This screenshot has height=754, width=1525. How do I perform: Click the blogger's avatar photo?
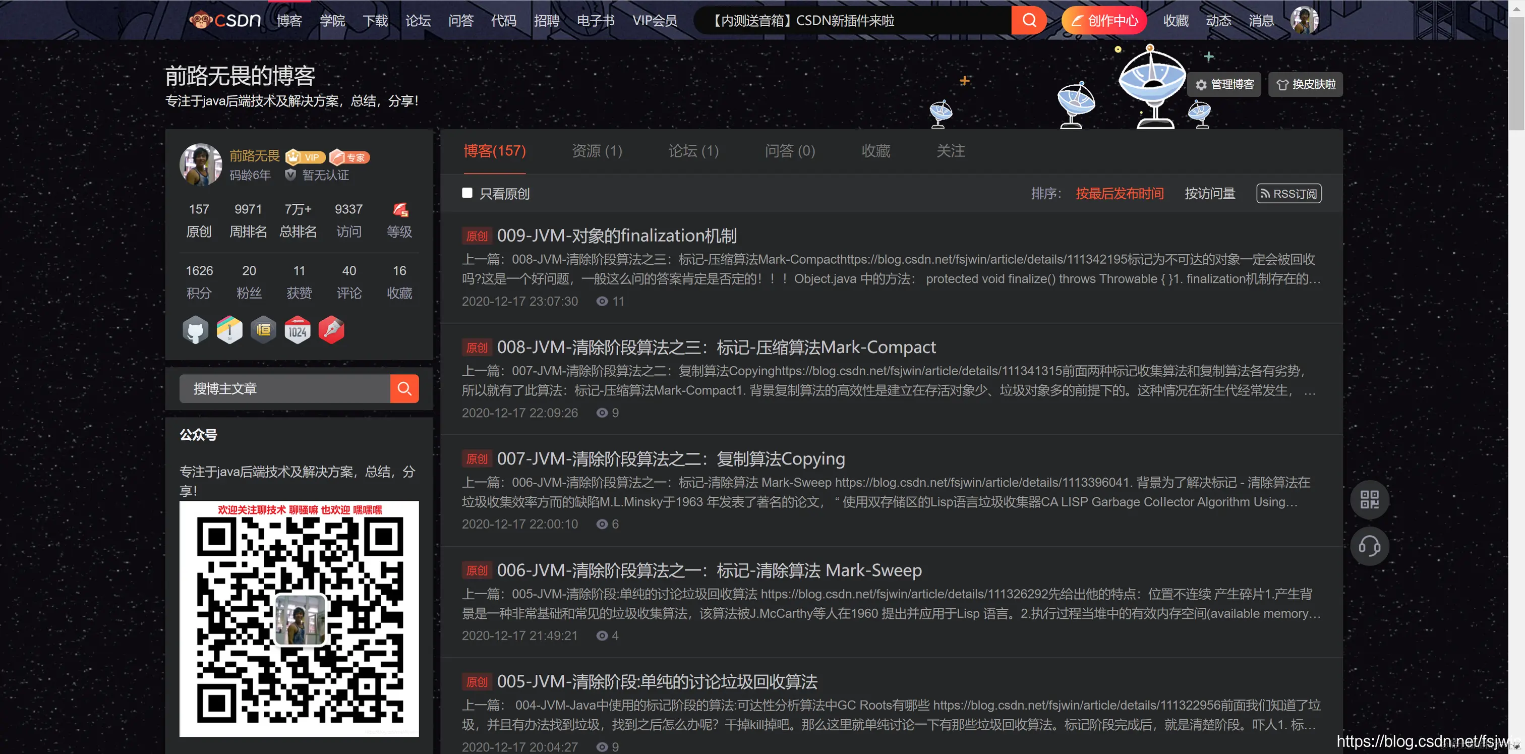pyautogui.click(x=200, y=164)
